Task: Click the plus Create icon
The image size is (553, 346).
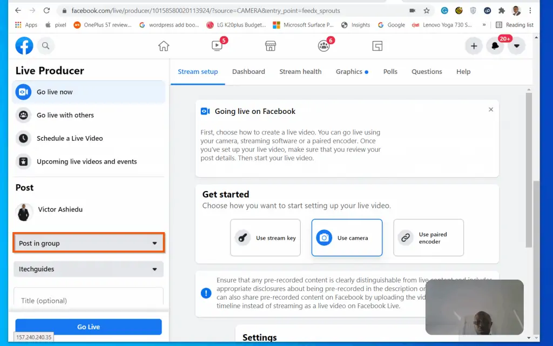Action: pos(474,46)
